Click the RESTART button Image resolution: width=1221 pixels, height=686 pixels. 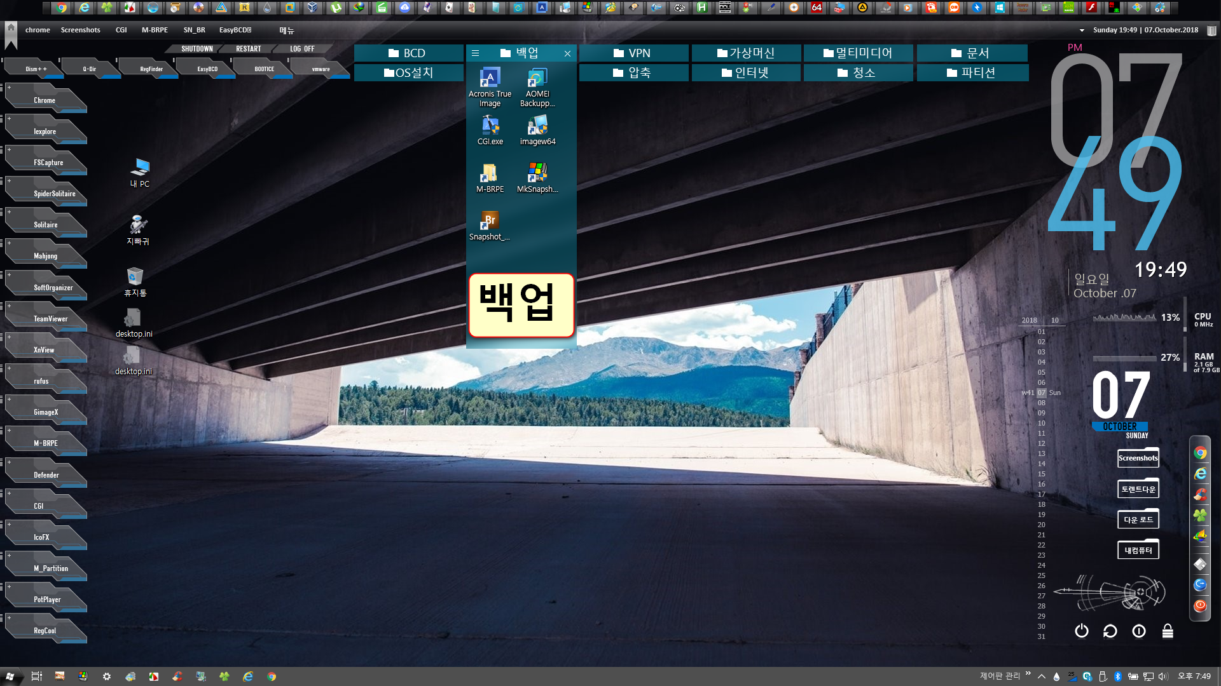pyautogui.click(x=248, y=49)
